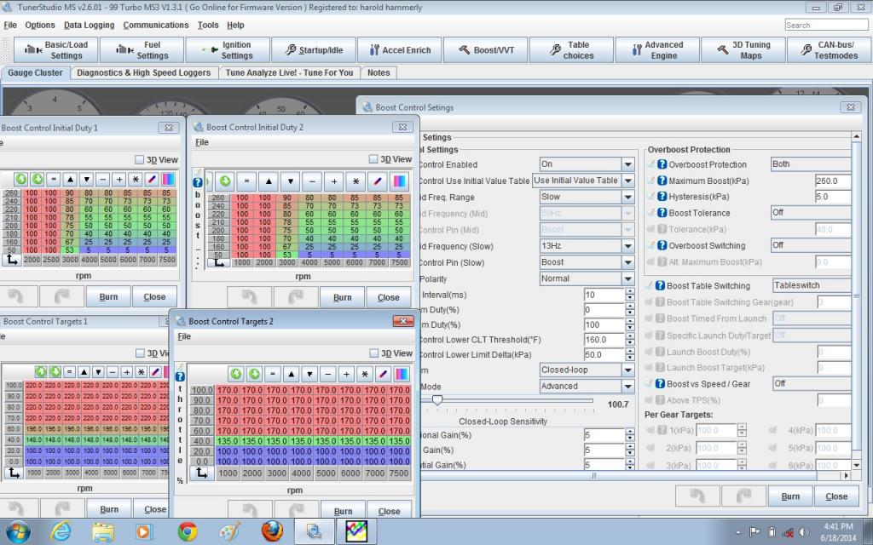Click Close in Boost Control Initial Duty 2
Image resolution: width=873 pixels, height=545 pixels.
point(388,297)
